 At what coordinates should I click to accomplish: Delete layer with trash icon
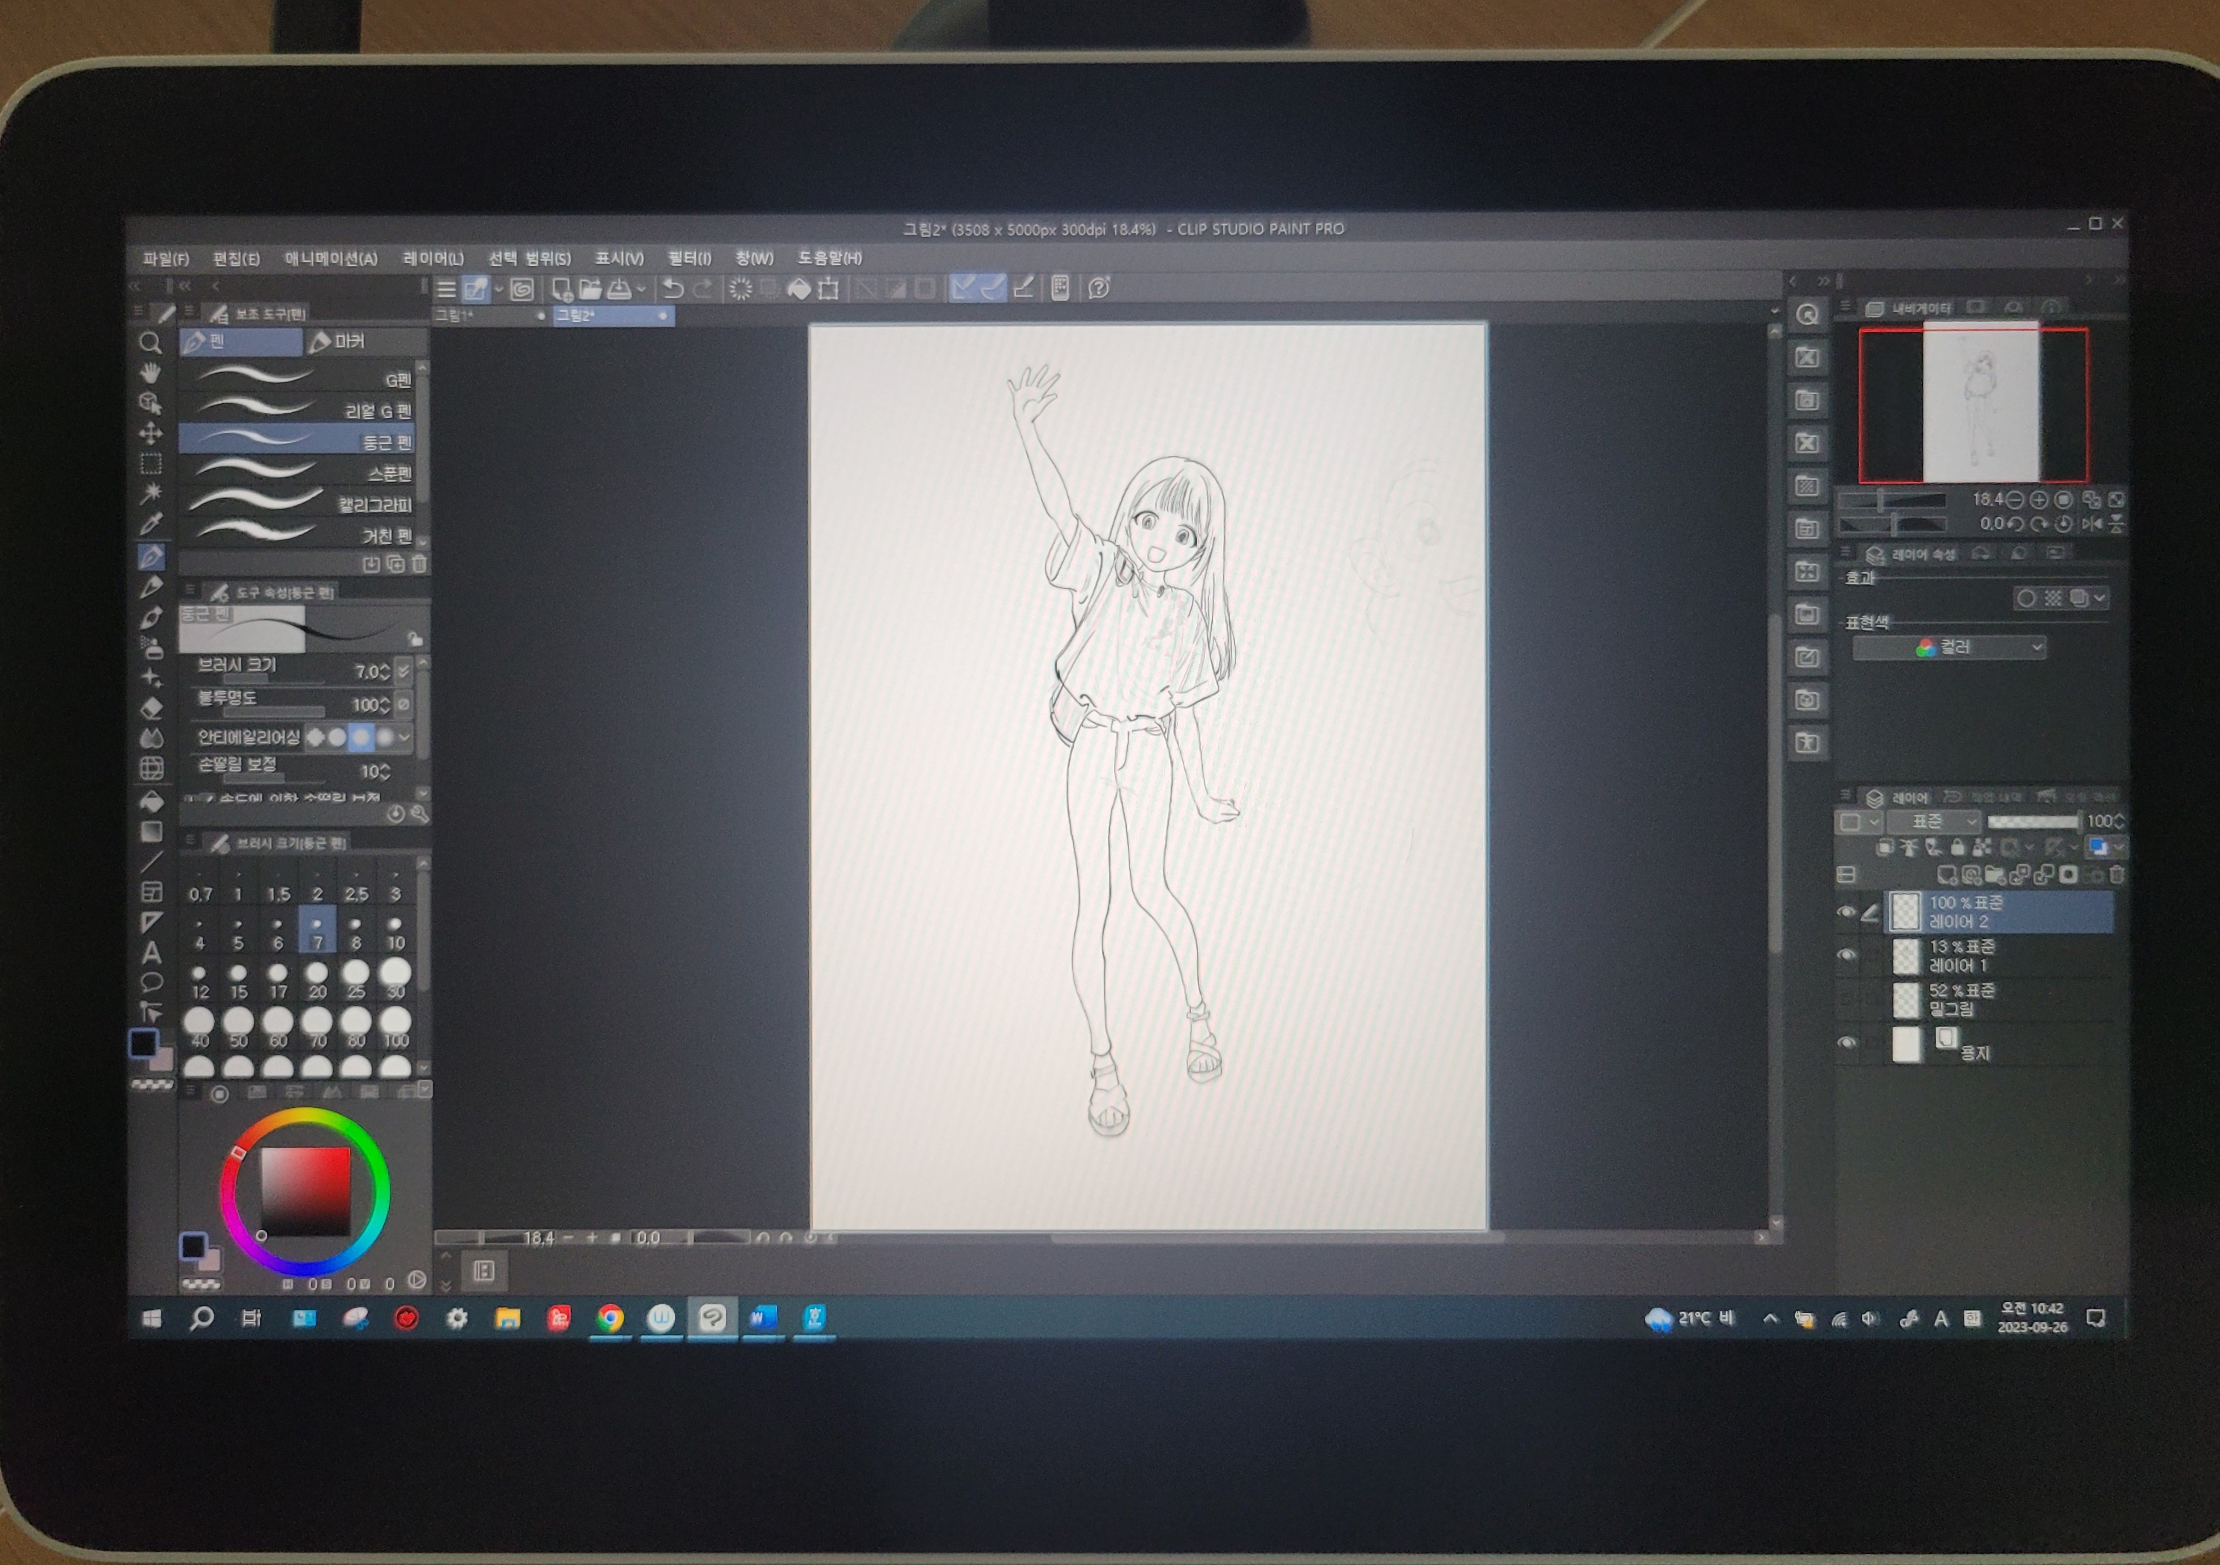coord(2116,875)
